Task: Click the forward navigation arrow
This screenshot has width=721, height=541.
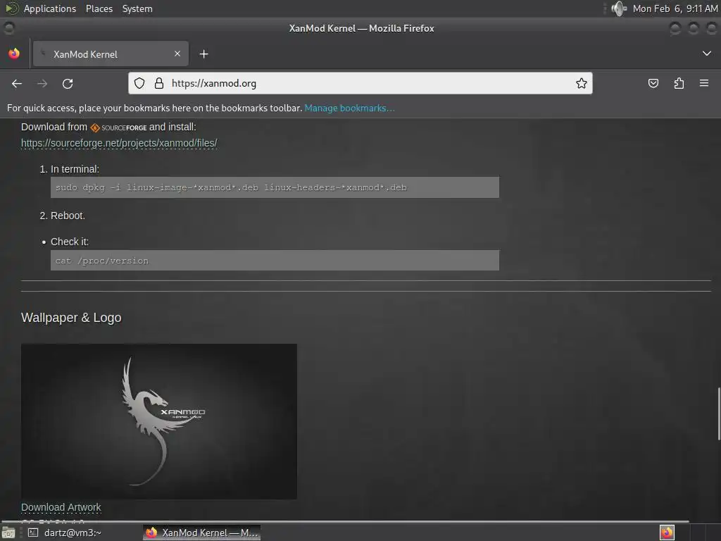Action: [42, 84]
